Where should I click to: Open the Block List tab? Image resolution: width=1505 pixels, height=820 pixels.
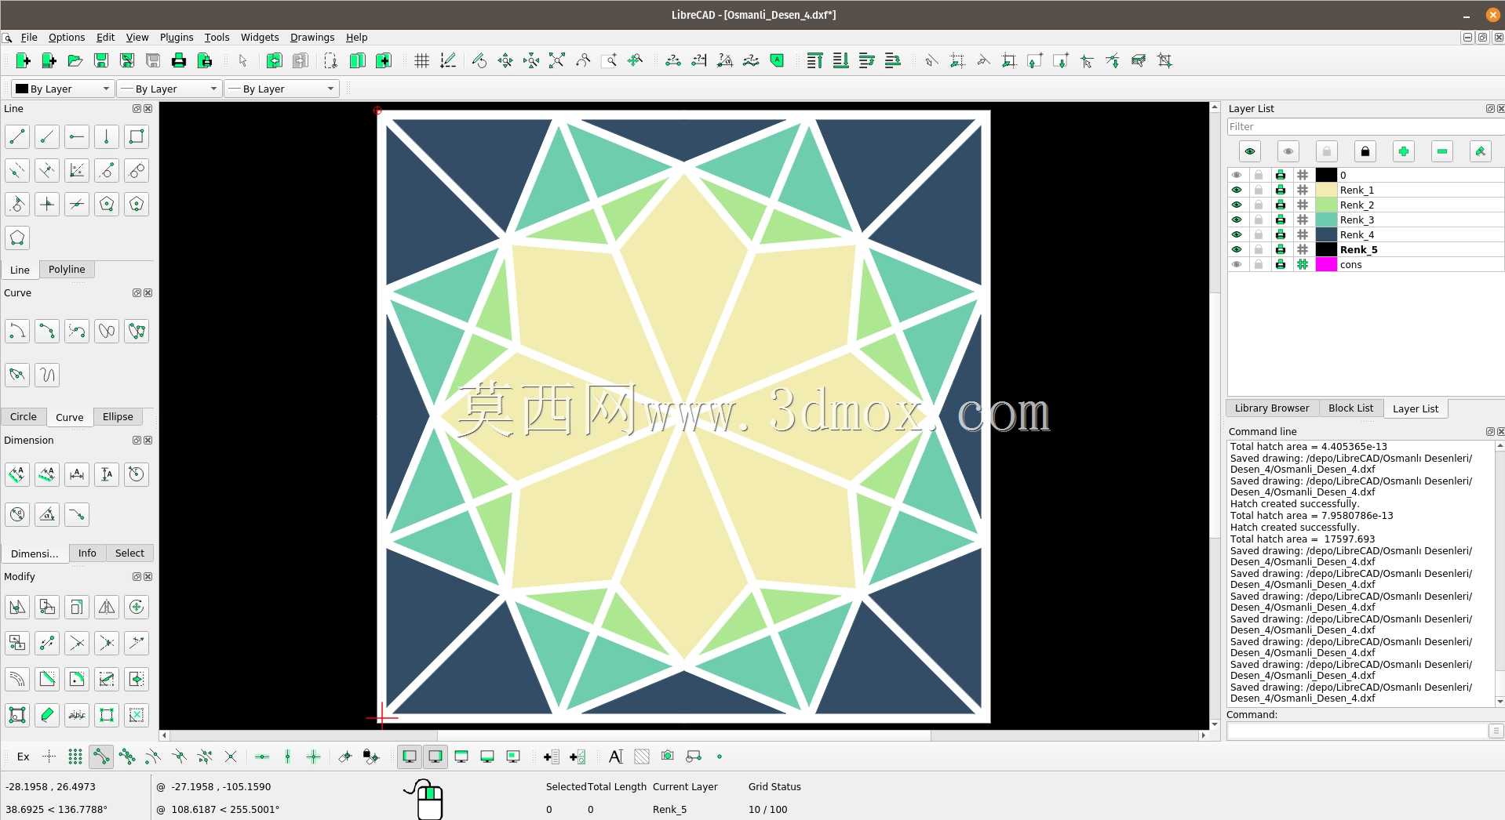point(1350,408)
